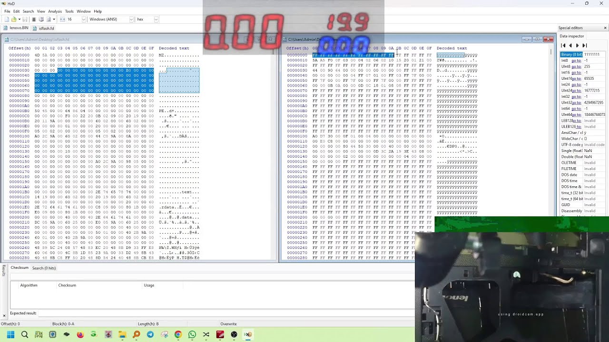
Task: Open the PDF app on the taskbar
Action: (x=220, y=334)
